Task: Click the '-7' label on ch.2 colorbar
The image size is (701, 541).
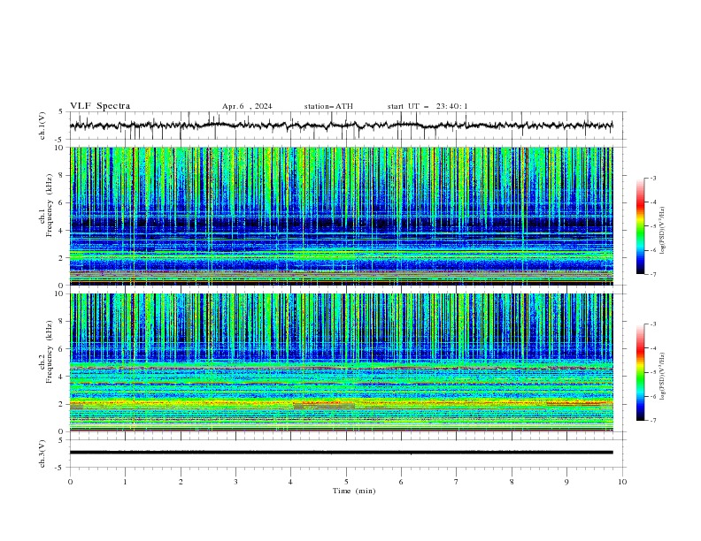Action: point(653,421)
